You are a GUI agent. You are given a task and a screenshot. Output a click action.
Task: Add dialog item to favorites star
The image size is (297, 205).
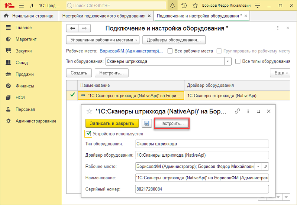coord(89,111)
